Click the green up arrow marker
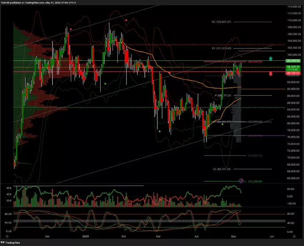Image resolution: width=304 pixels, height=246 pixels. (x=270, y=58)
